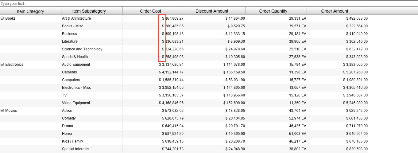Click the Item Subcategory column header

coord(89,11)
